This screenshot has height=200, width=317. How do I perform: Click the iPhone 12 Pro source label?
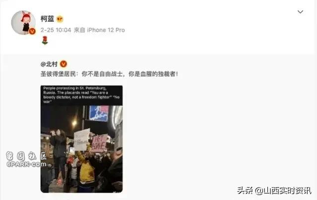[x=106, y=30]
